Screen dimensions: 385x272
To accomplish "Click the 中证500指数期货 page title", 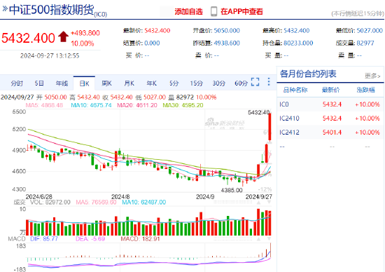I will (52, 10).
